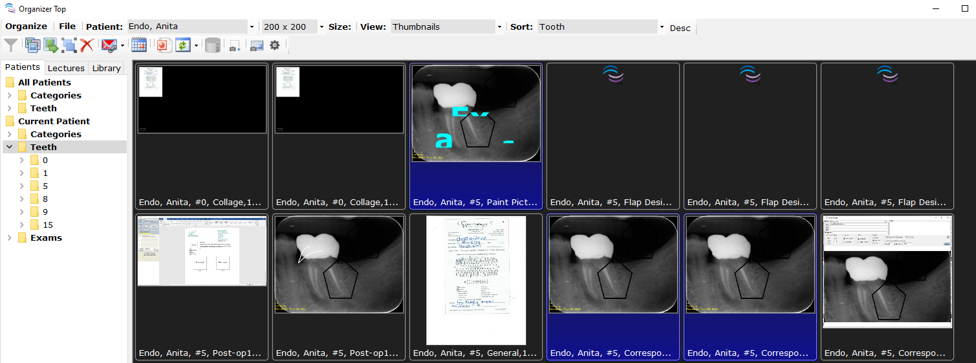
Task: Open the Sort by Tooth dropdown
Action: (662, 27)
